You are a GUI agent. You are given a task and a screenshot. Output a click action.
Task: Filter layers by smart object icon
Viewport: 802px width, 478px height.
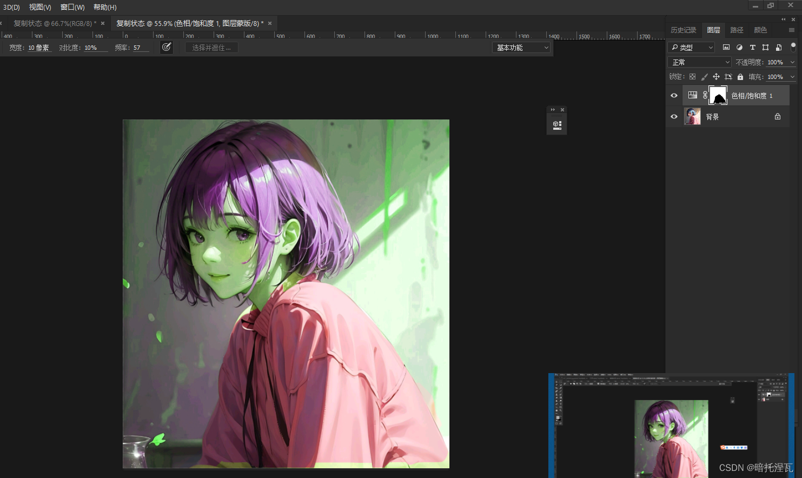tap(779, 48)
